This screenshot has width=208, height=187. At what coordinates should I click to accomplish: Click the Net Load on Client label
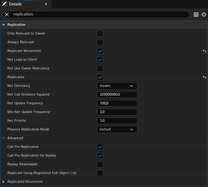tap(22, 59)
